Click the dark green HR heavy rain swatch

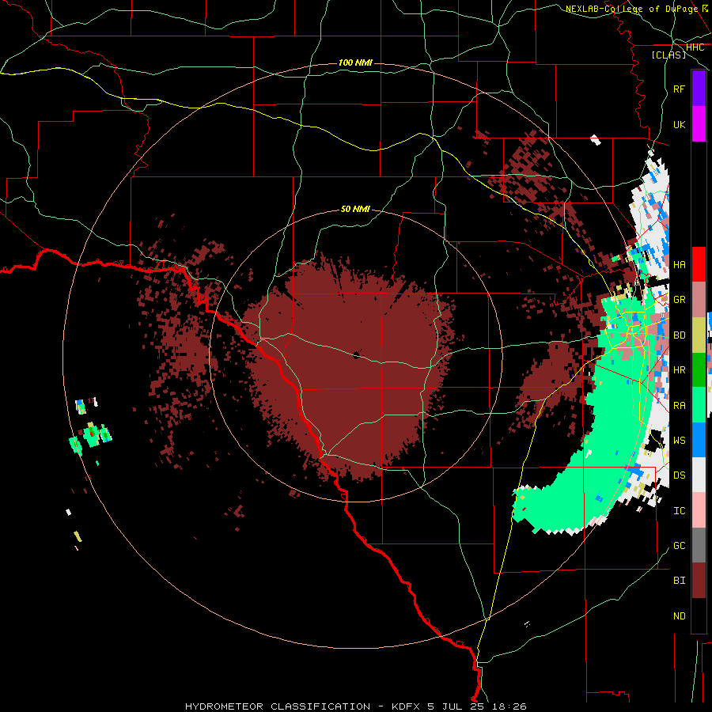click(699, 370)
